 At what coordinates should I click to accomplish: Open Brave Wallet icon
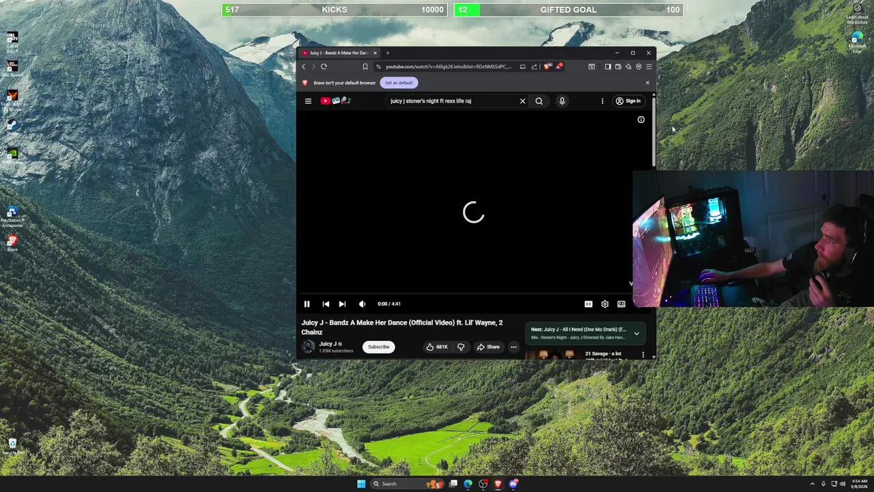coord(618,67)
